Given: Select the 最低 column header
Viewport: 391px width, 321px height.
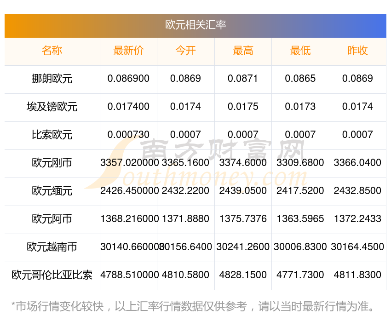Looking at the screenshot, I should (300, 51).
